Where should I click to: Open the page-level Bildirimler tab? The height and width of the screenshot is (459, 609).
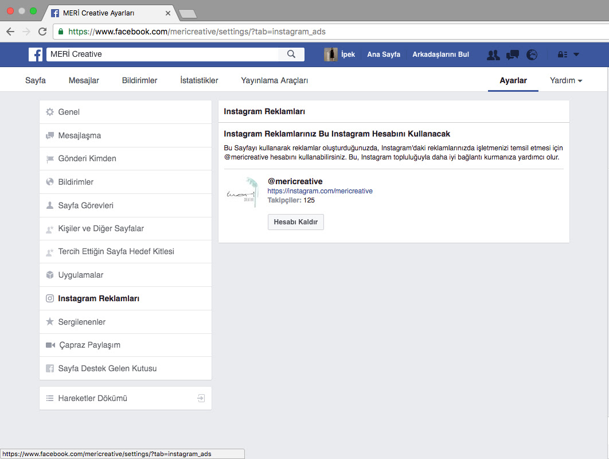[139, 80]
